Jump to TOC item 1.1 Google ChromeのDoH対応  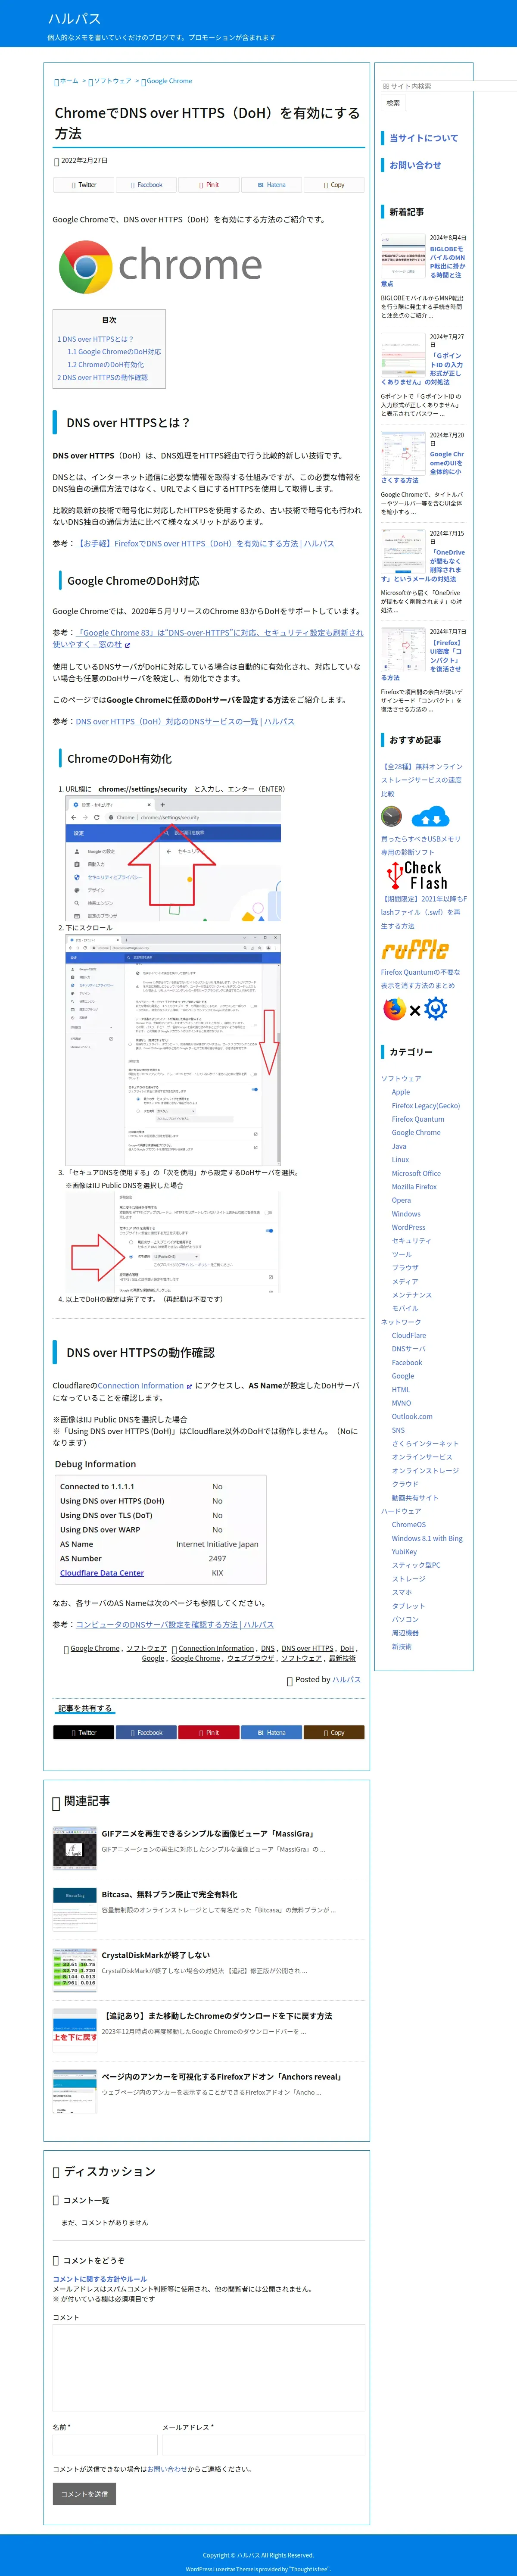(114, 352)
